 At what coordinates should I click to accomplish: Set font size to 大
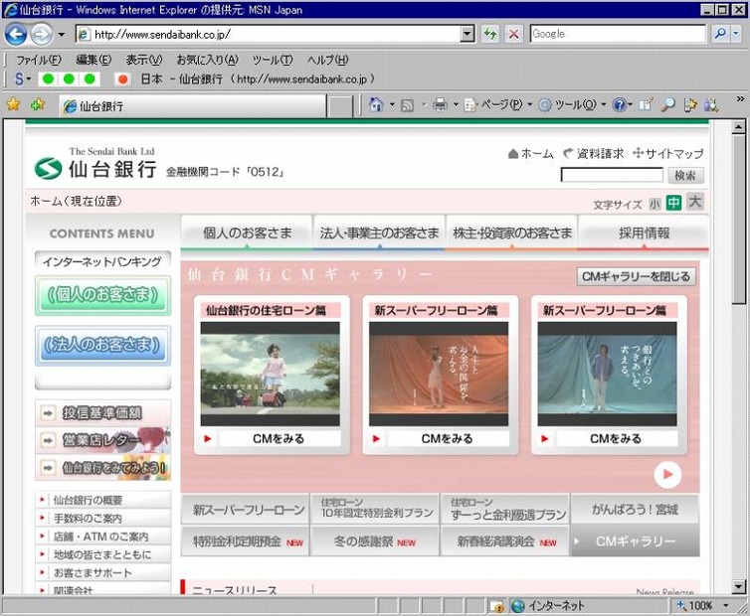(x=694, y=202)
